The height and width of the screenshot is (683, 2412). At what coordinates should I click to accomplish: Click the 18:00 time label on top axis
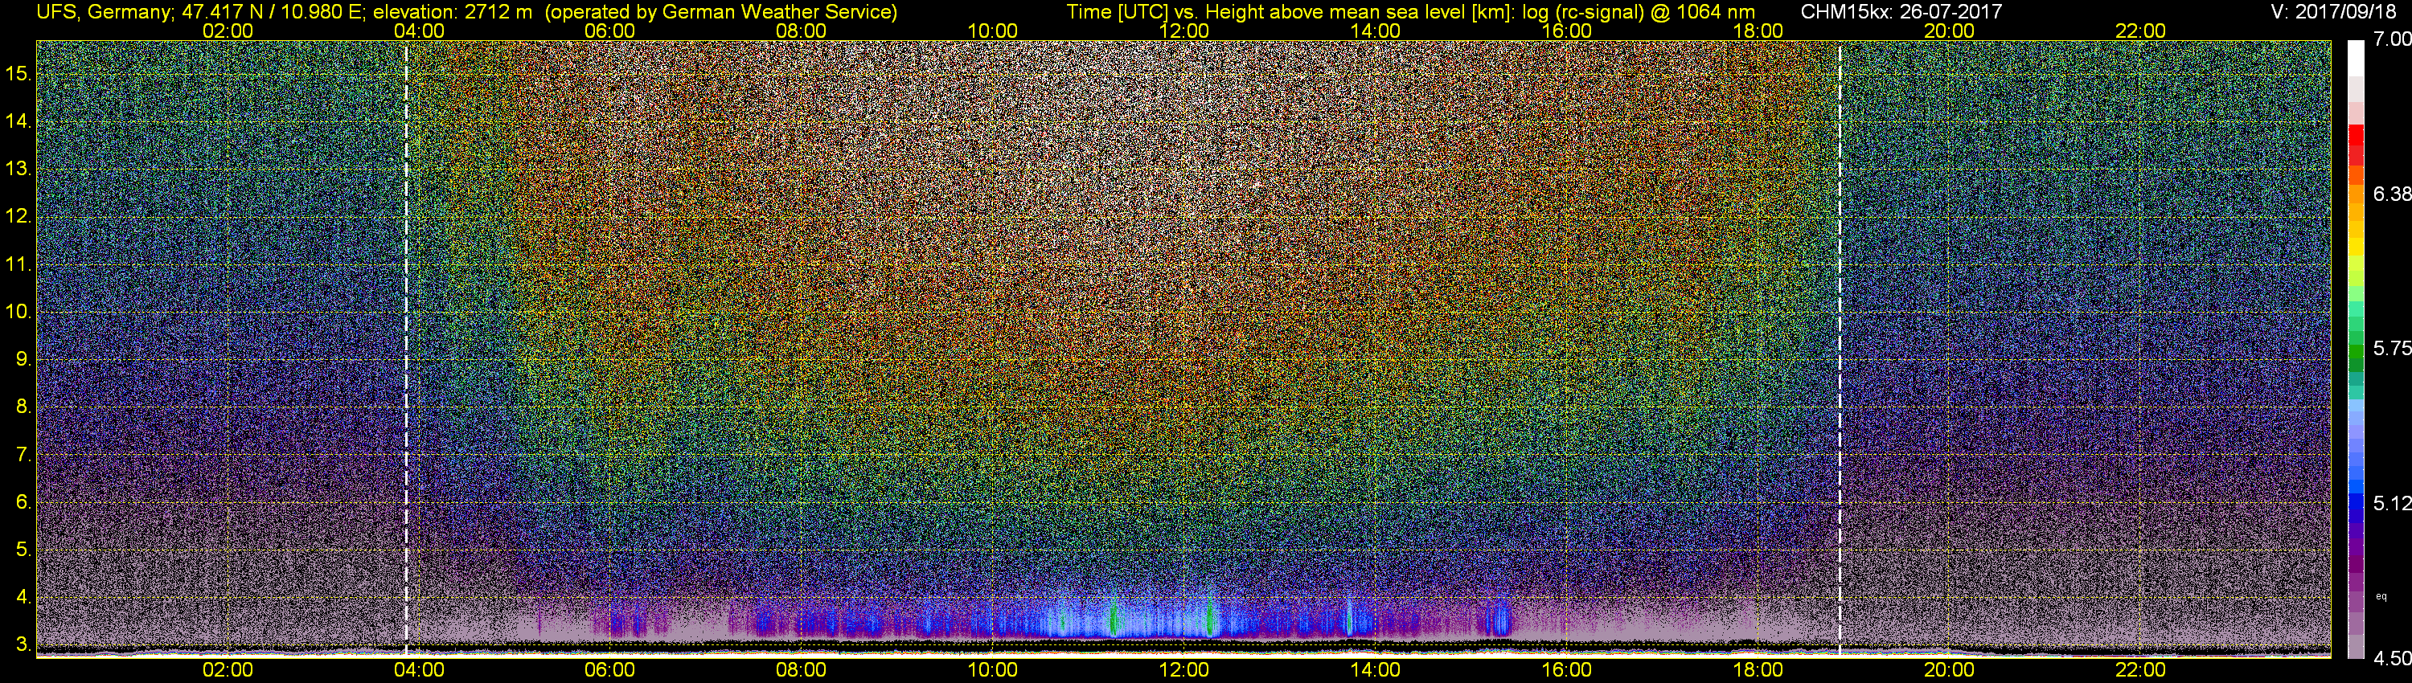point(1758,31)
